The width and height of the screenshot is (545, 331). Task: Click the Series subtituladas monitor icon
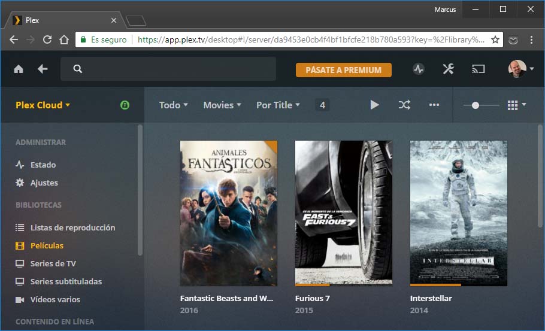(20, 282)
